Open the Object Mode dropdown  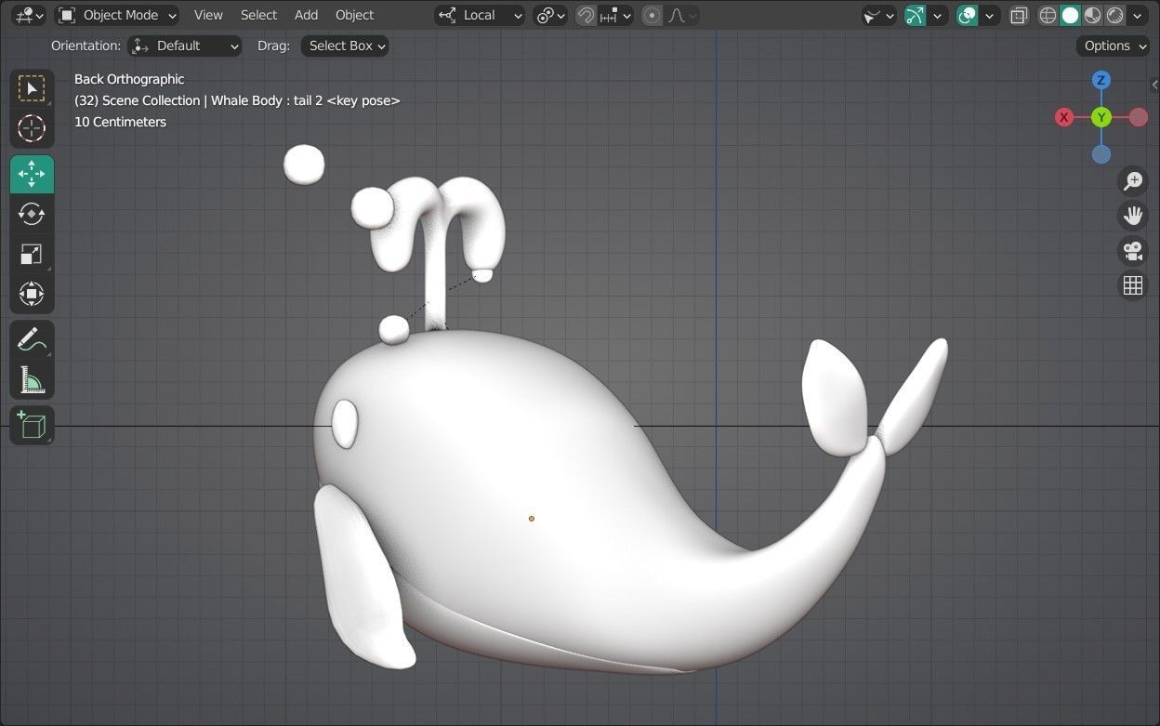point(117,15)
